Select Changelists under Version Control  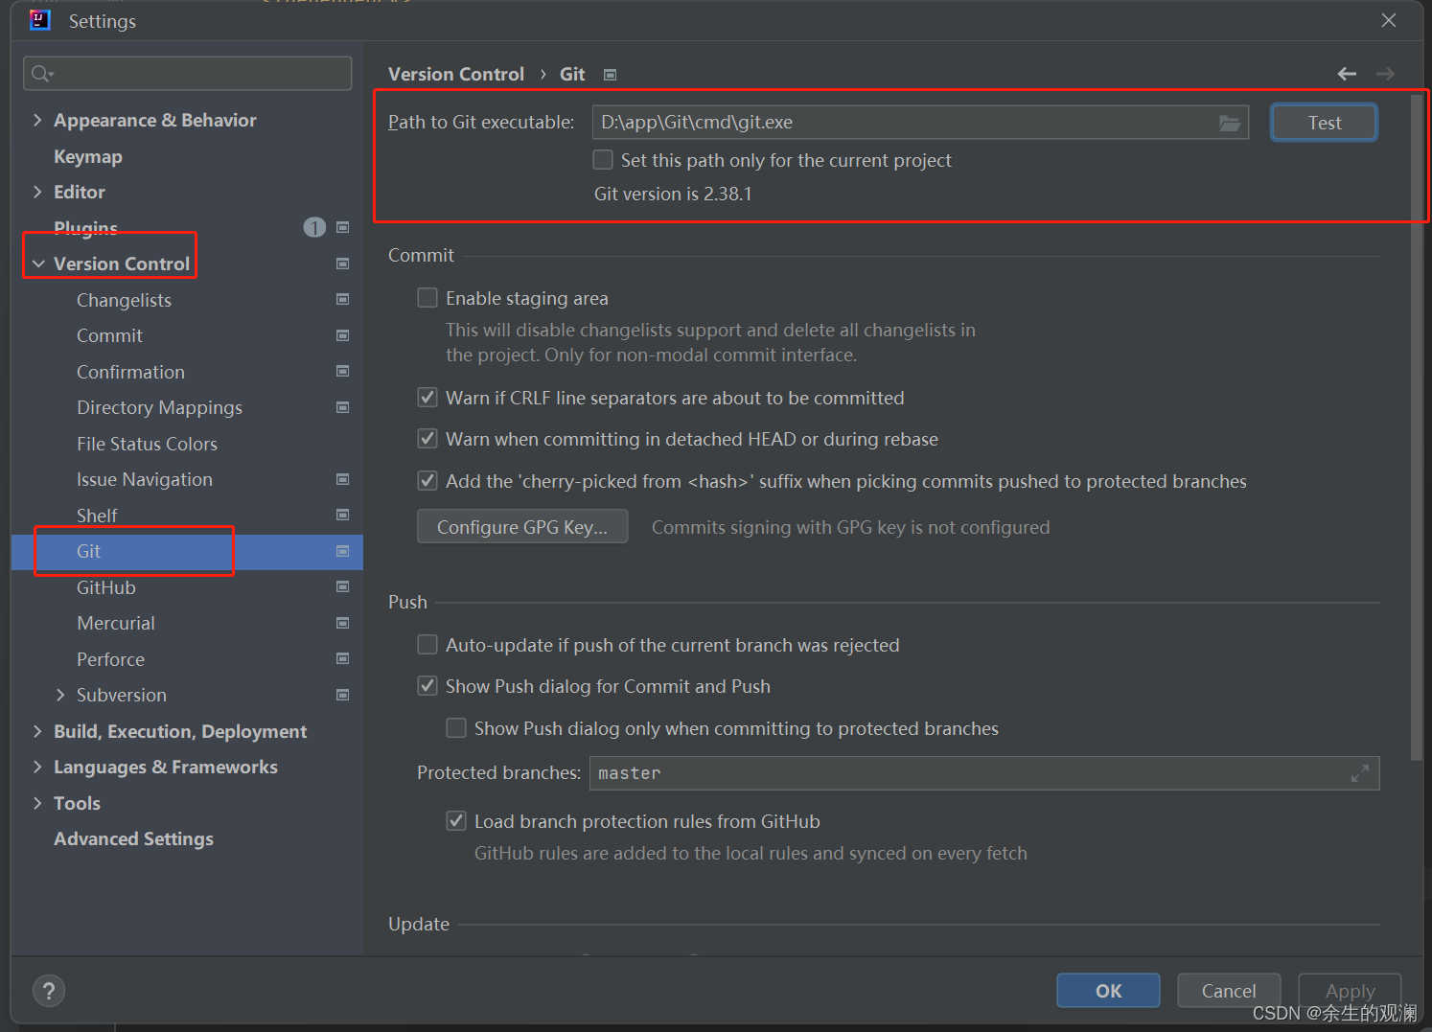coord(124,300)
